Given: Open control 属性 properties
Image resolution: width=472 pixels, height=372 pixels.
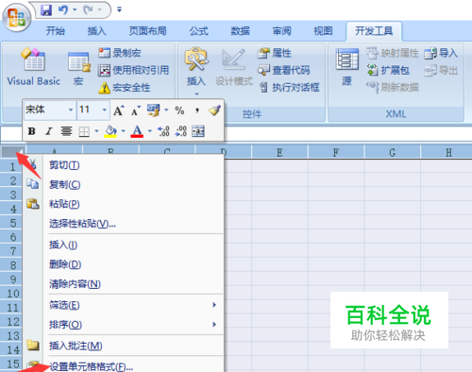Looking at the screenshot, I should [x=275, y=53].
